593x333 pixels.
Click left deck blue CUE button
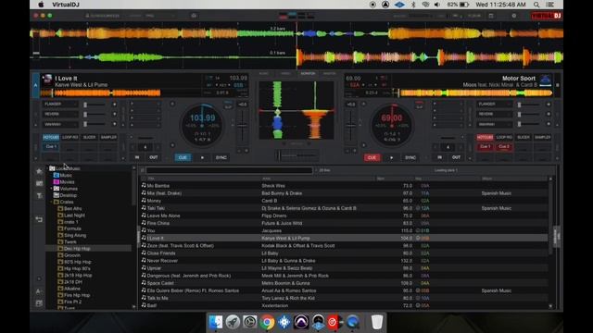[x=183, y=157]
